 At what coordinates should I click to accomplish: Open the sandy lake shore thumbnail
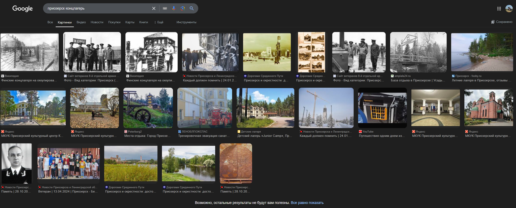(x=482, y=52)
